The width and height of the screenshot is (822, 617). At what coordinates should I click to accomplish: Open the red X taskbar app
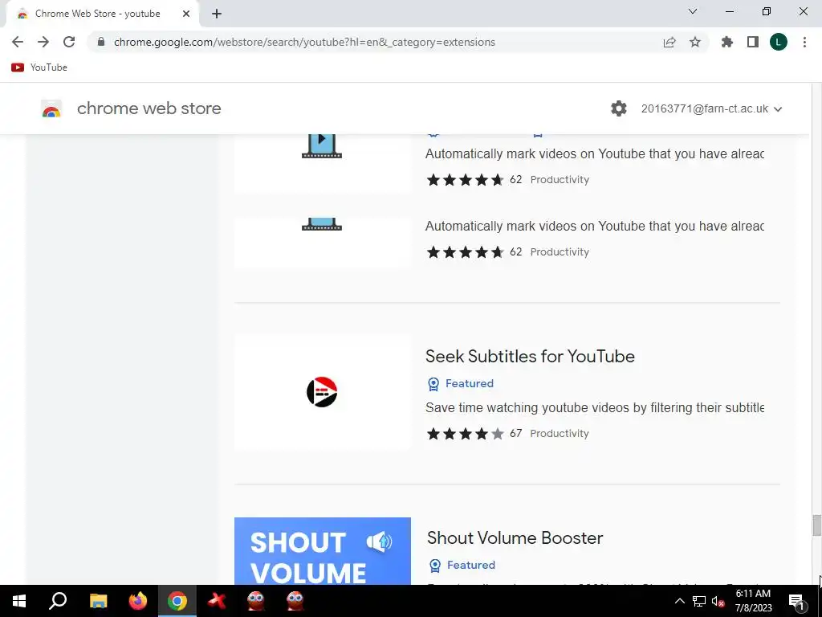point(217,601)
